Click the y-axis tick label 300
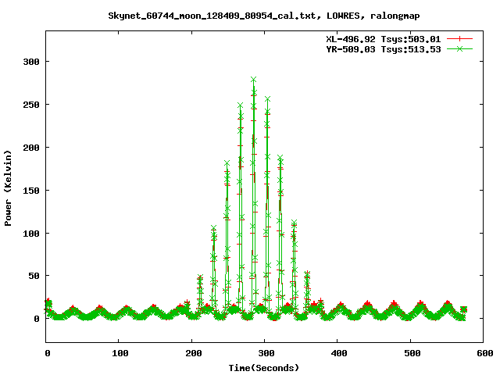The image size is (500, 375). [x=31, y=62]
